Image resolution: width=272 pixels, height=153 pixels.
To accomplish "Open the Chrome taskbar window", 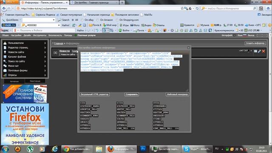I will pyautogui.click(x=77, y=149).
